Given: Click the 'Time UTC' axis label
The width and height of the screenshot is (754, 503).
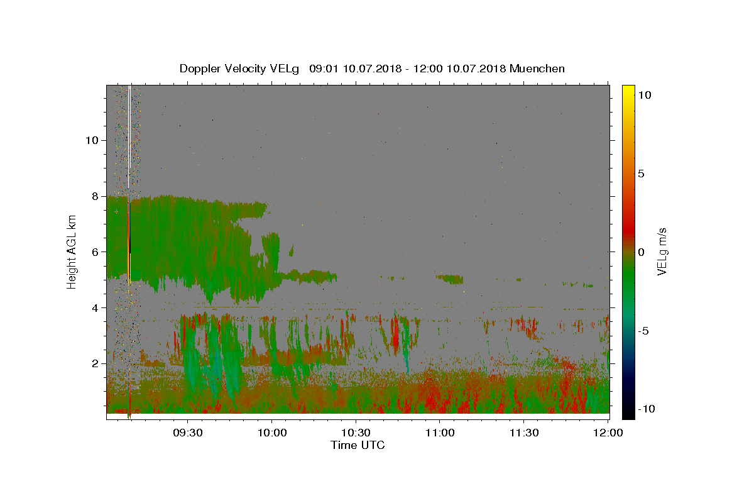Looking at the screenshot, I should tap(358, 445).
